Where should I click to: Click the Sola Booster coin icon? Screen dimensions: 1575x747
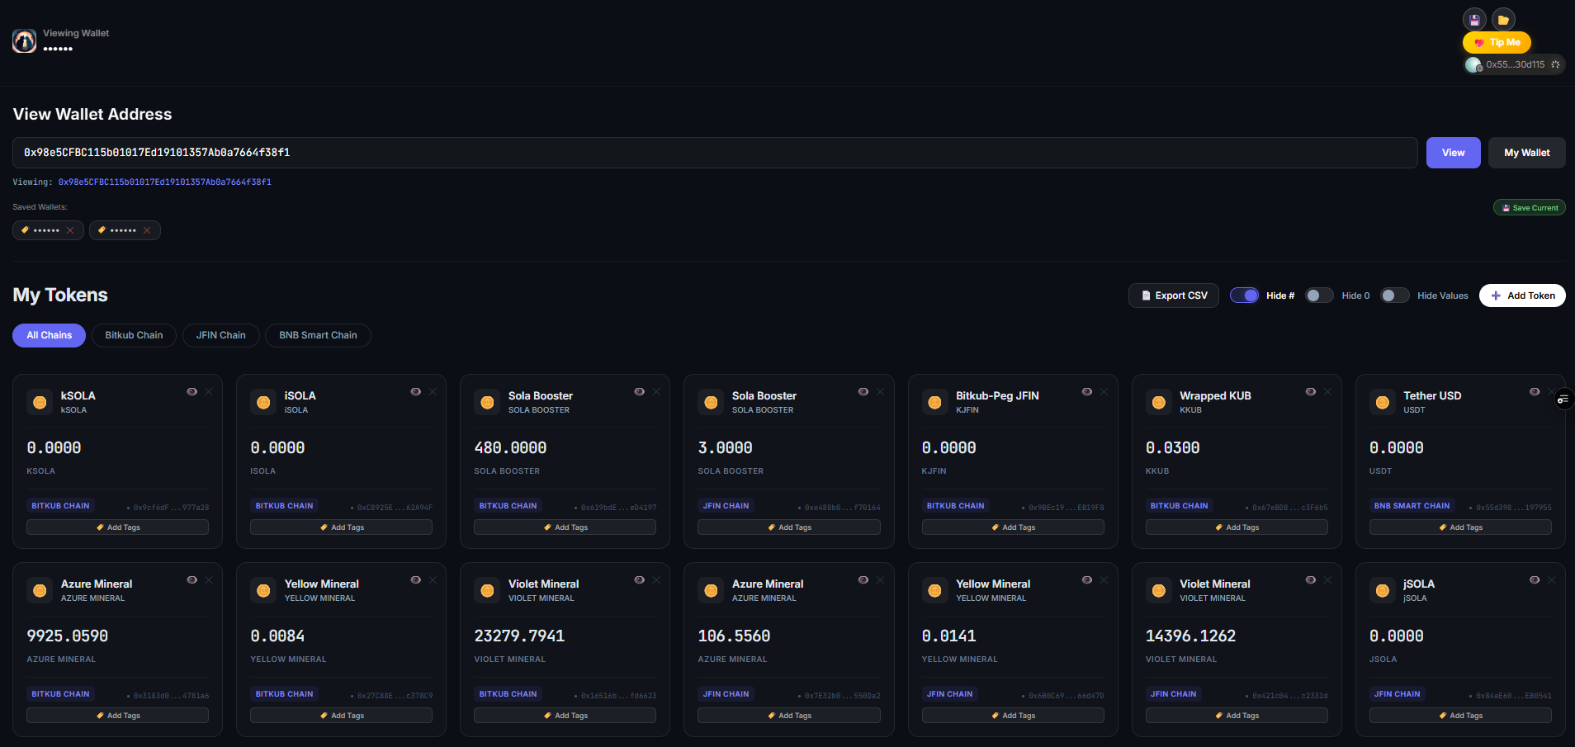click(487, 402)
